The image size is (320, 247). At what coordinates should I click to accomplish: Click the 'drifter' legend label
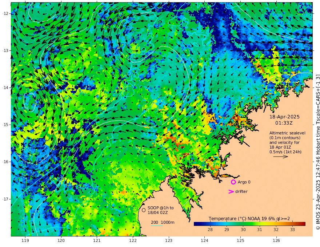click(x=241, y=191)
